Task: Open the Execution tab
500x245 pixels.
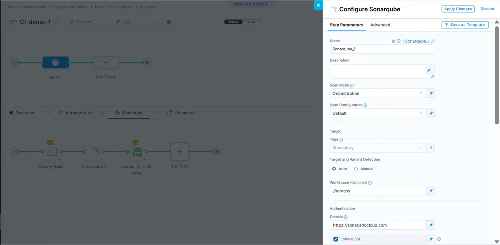Action: pos(129,113)
